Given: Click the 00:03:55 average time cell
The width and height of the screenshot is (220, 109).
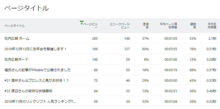Looking at the screenshot, I should [171, 49].
